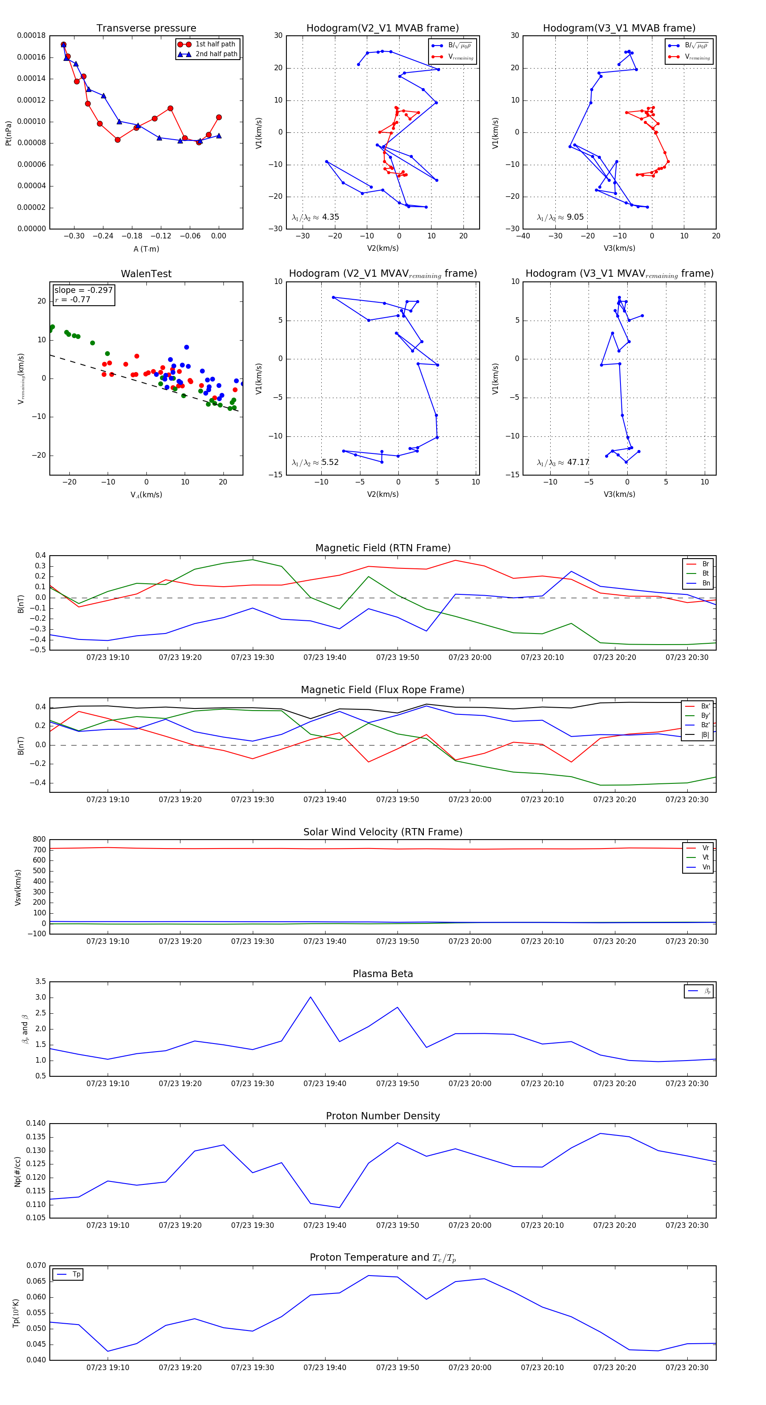Image resolution: width=766 pixels, height=1405 pixels.
Task: Click 'V3(km/s)' label under the MVAV remaining hodogram
Action: pyautogui.click(x=619, y=494)
